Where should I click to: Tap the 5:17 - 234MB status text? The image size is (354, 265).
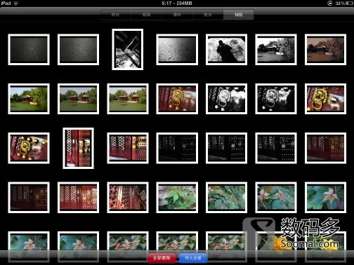(x=177, y=4)
